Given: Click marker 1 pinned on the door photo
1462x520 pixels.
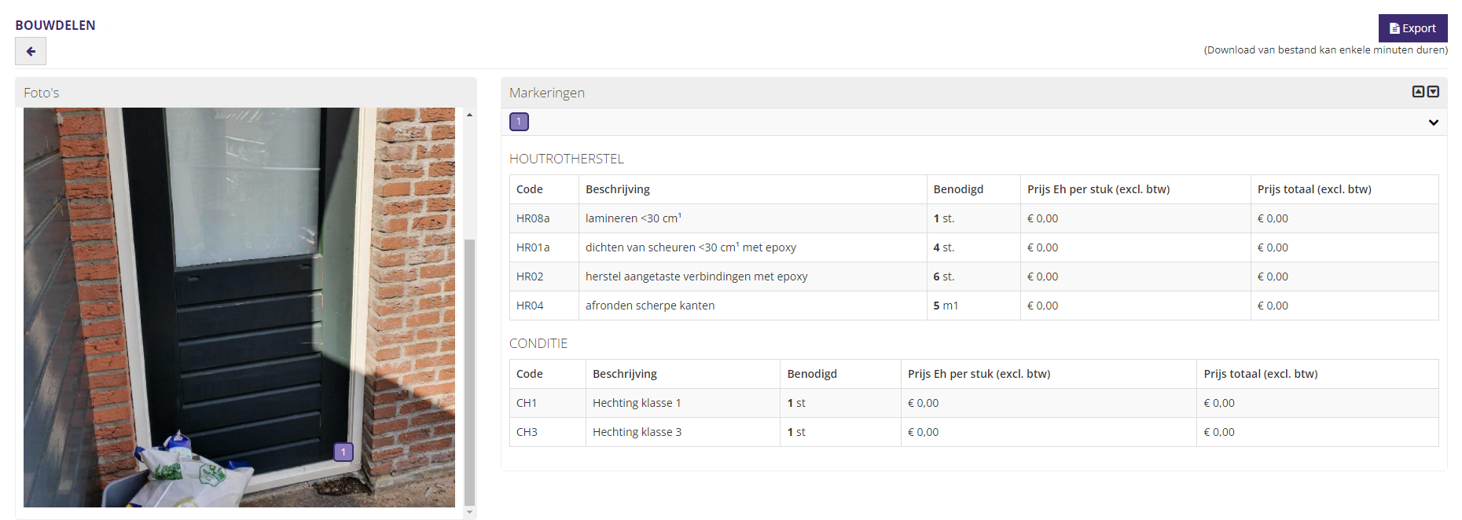Looking at the screenshot, I should pyautogui.click(x=343, y=452).
